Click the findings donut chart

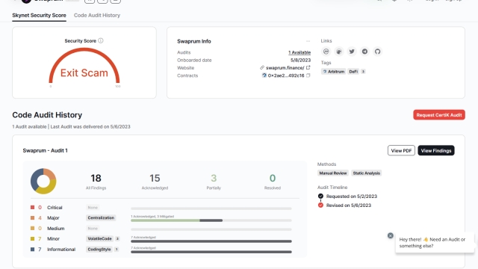pos(43,181)
